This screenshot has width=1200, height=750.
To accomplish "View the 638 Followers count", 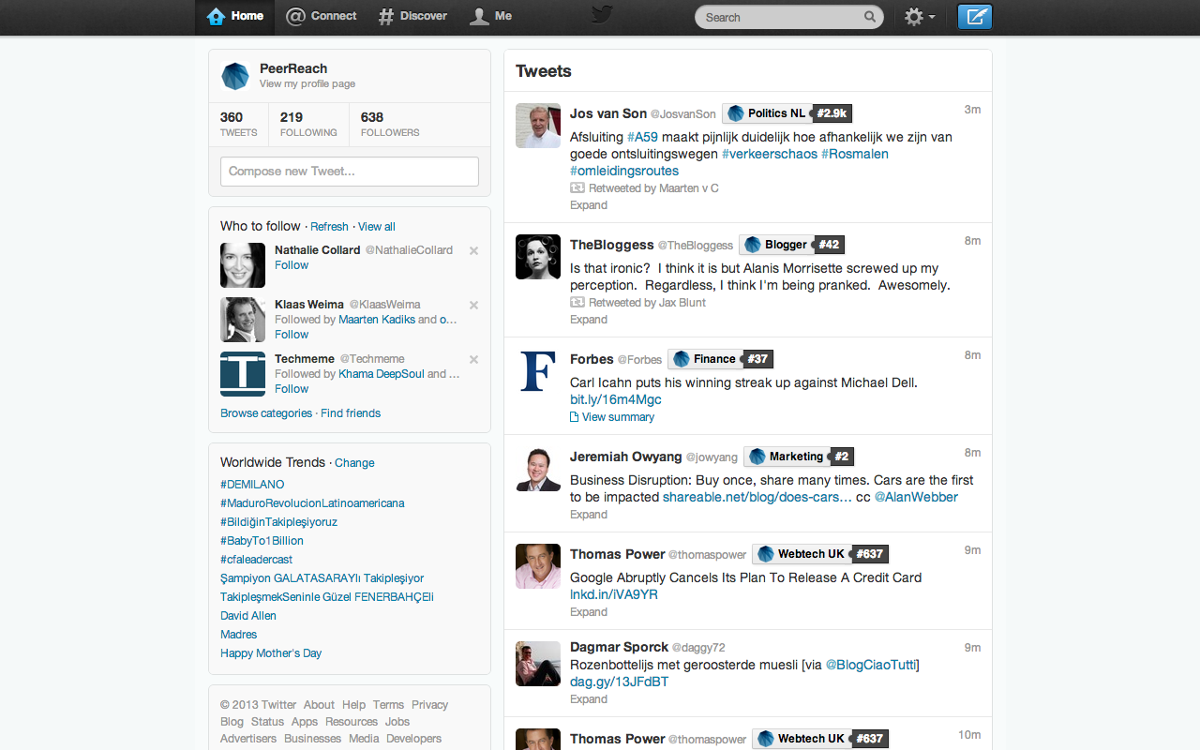I will pos(390,124).
